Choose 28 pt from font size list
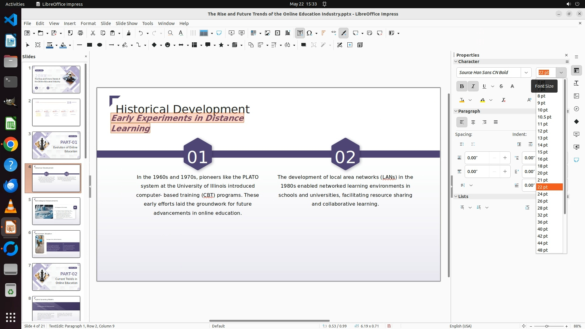 coord(543,208)
